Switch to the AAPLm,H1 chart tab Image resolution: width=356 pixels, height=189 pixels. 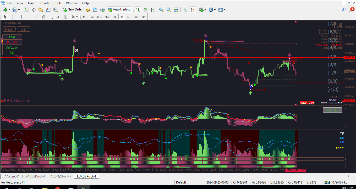[12, 176]
